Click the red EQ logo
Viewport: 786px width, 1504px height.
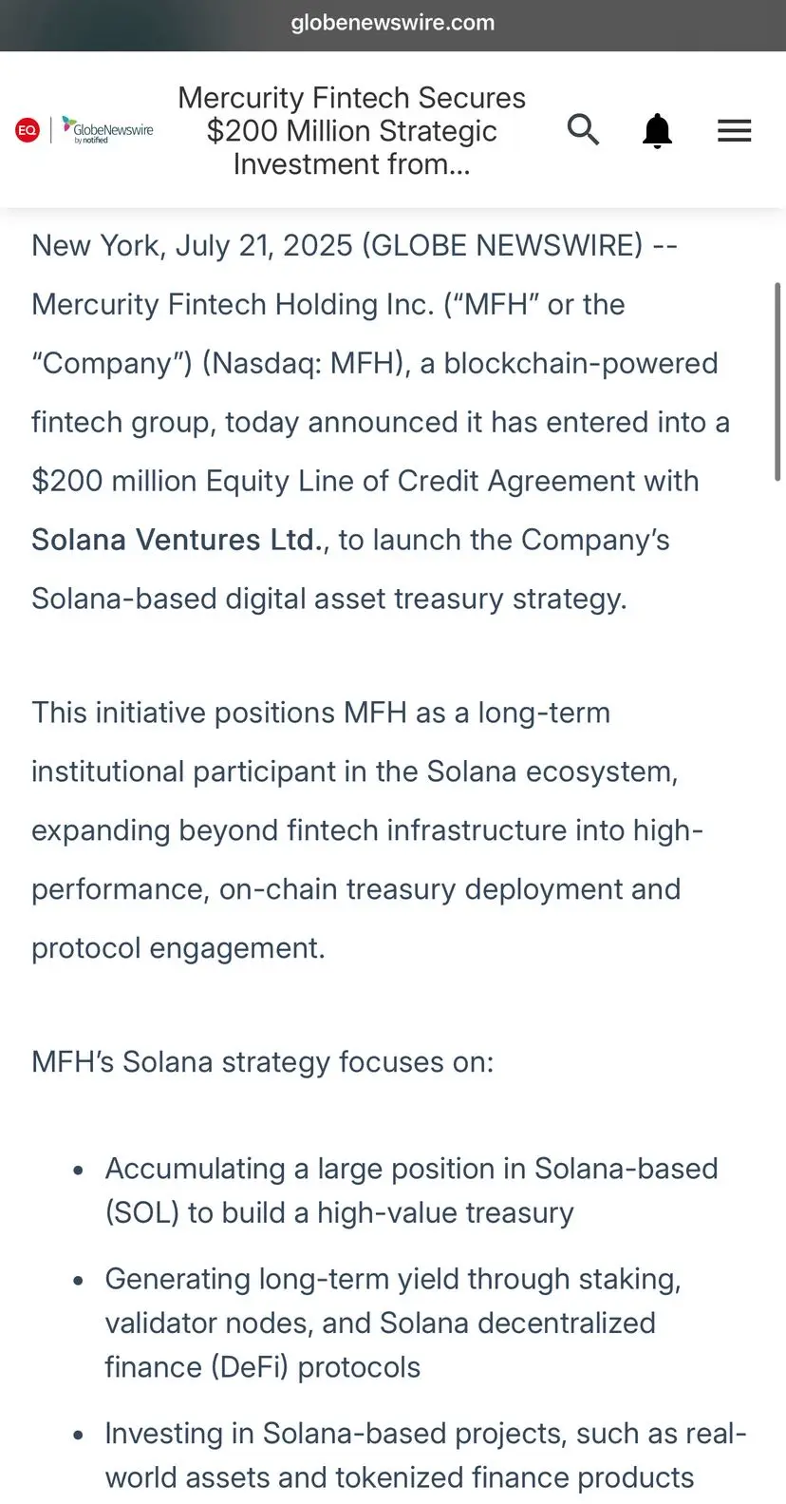[x=28, y=130]
